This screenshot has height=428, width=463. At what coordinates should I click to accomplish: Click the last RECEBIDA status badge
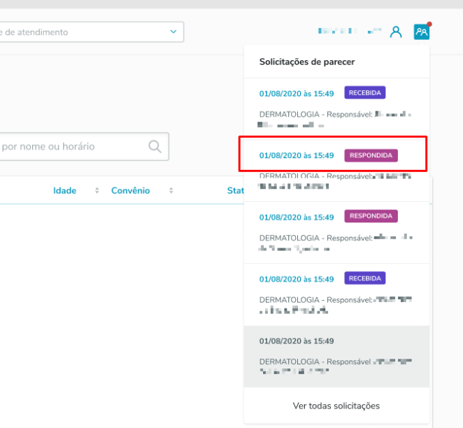[364, 278]
